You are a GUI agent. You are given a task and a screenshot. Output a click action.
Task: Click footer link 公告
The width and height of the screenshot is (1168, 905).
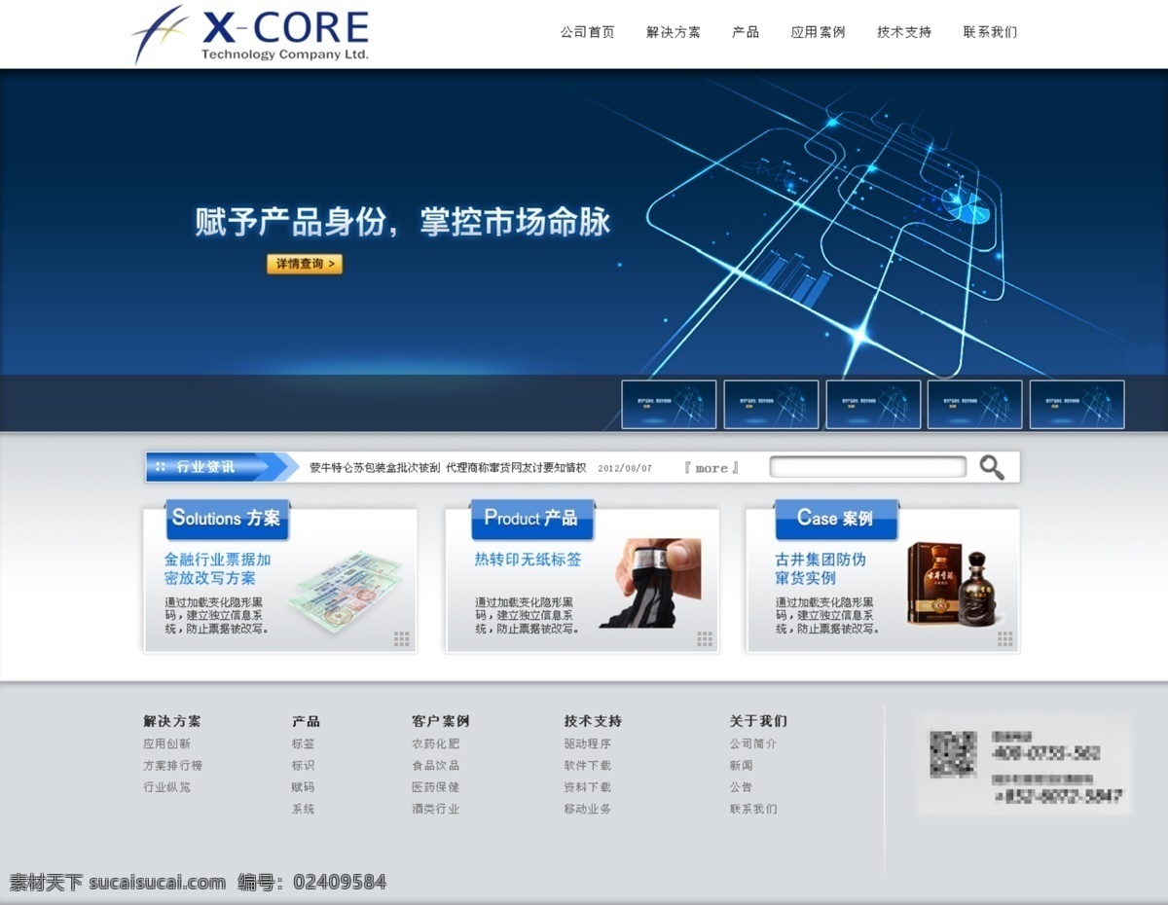[741, 787]
